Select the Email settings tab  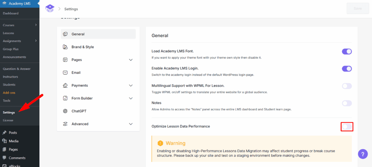click(x=98, y=73)
